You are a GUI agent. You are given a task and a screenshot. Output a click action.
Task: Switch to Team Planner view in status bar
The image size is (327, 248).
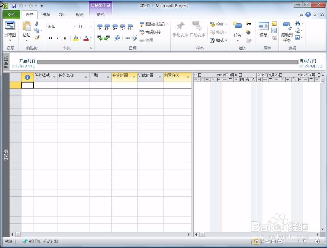pos(268,241)
